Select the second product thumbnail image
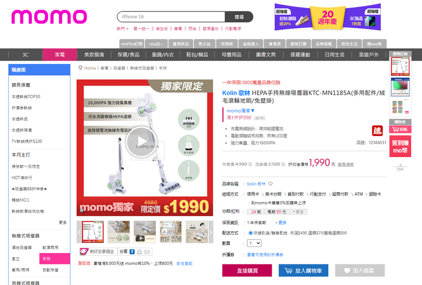This screenshot has width=422, height=285. [x=118, y=232]
